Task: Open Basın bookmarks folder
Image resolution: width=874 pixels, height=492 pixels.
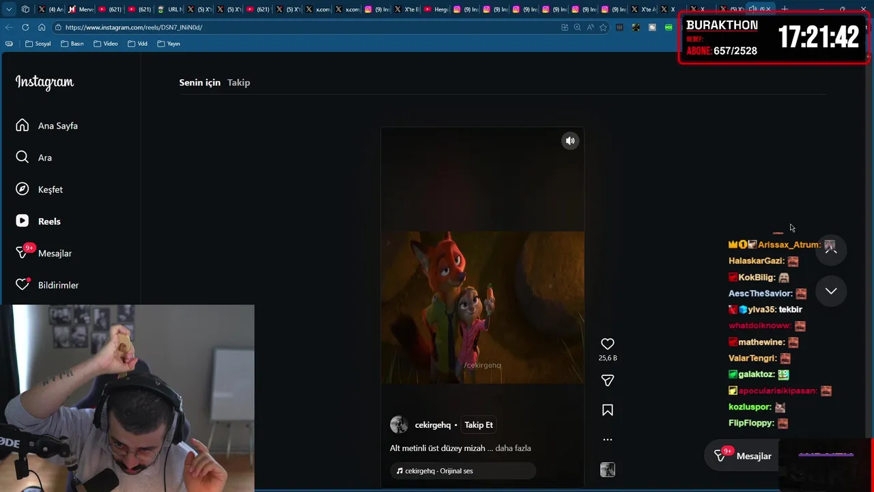Action: [72, 44]
